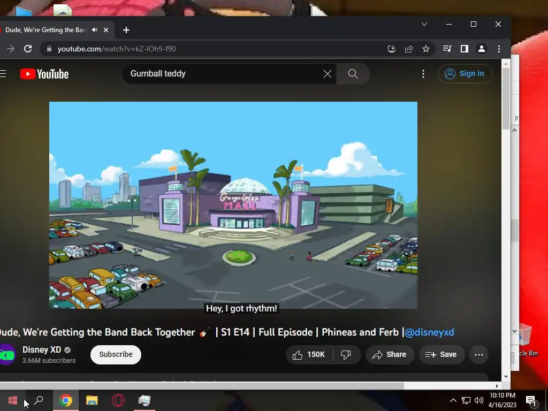This screenshot has height=411, width=548.
Task: Open the Chrome profile menu
Action: click(x=482, y=49)
